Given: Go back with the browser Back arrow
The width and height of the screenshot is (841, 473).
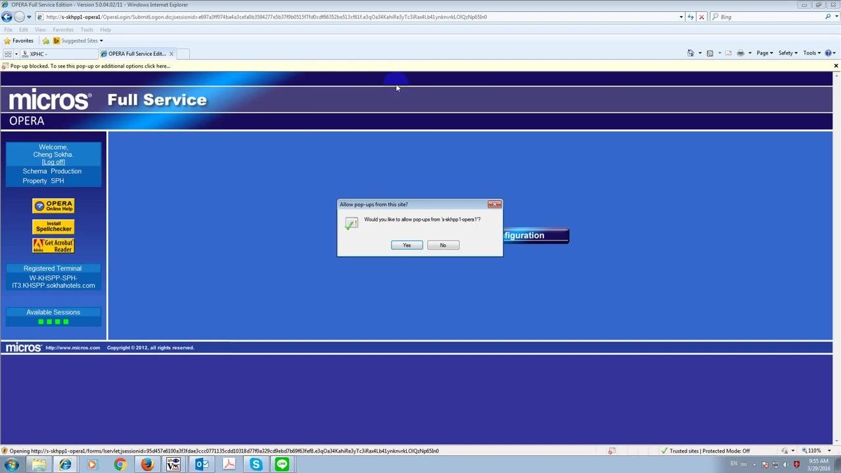Looking at the screenshot, I should (7, 17).
